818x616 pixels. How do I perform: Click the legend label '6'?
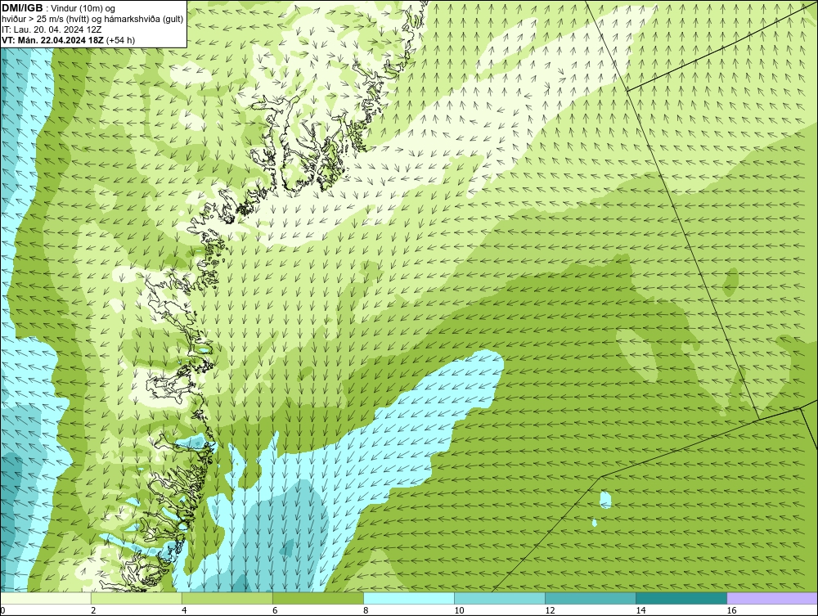275,611
